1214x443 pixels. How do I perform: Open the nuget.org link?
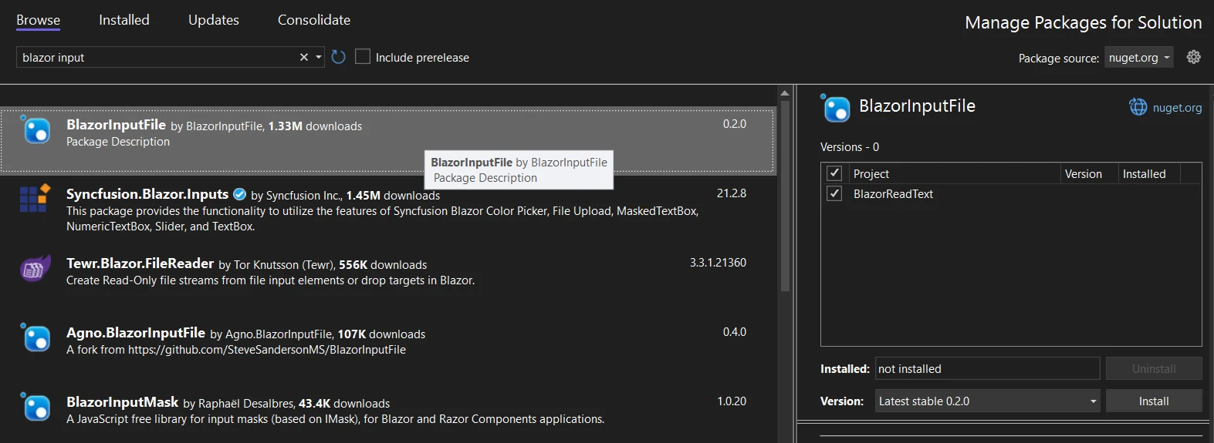point(1177,108)
